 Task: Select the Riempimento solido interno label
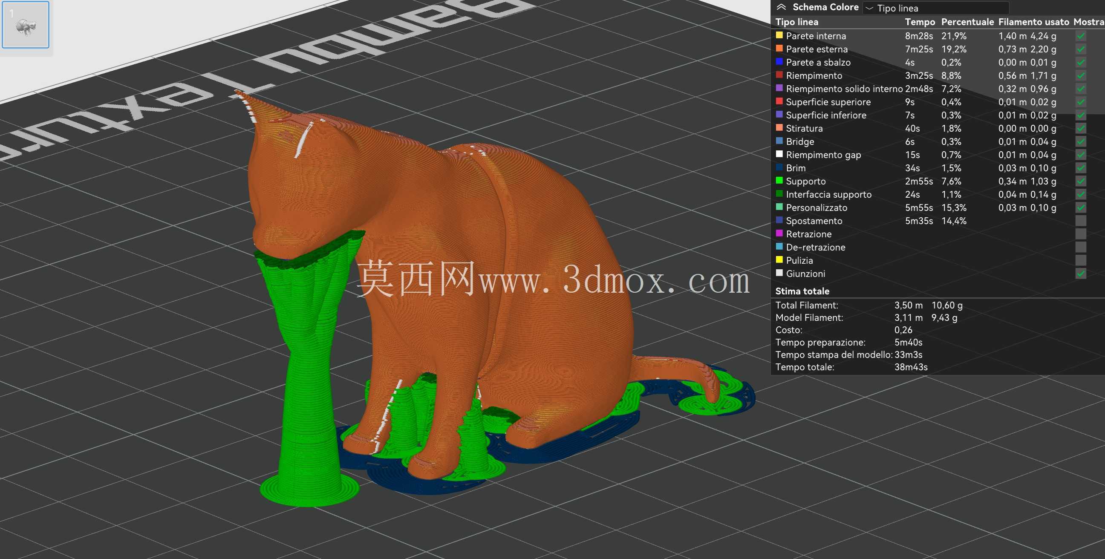[x=844, y=89]
